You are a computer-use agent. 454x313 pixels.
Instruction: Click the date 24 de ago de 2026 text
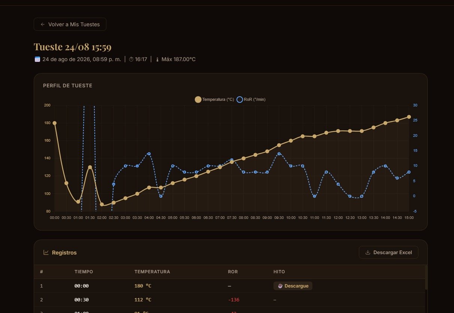point(82,59)
